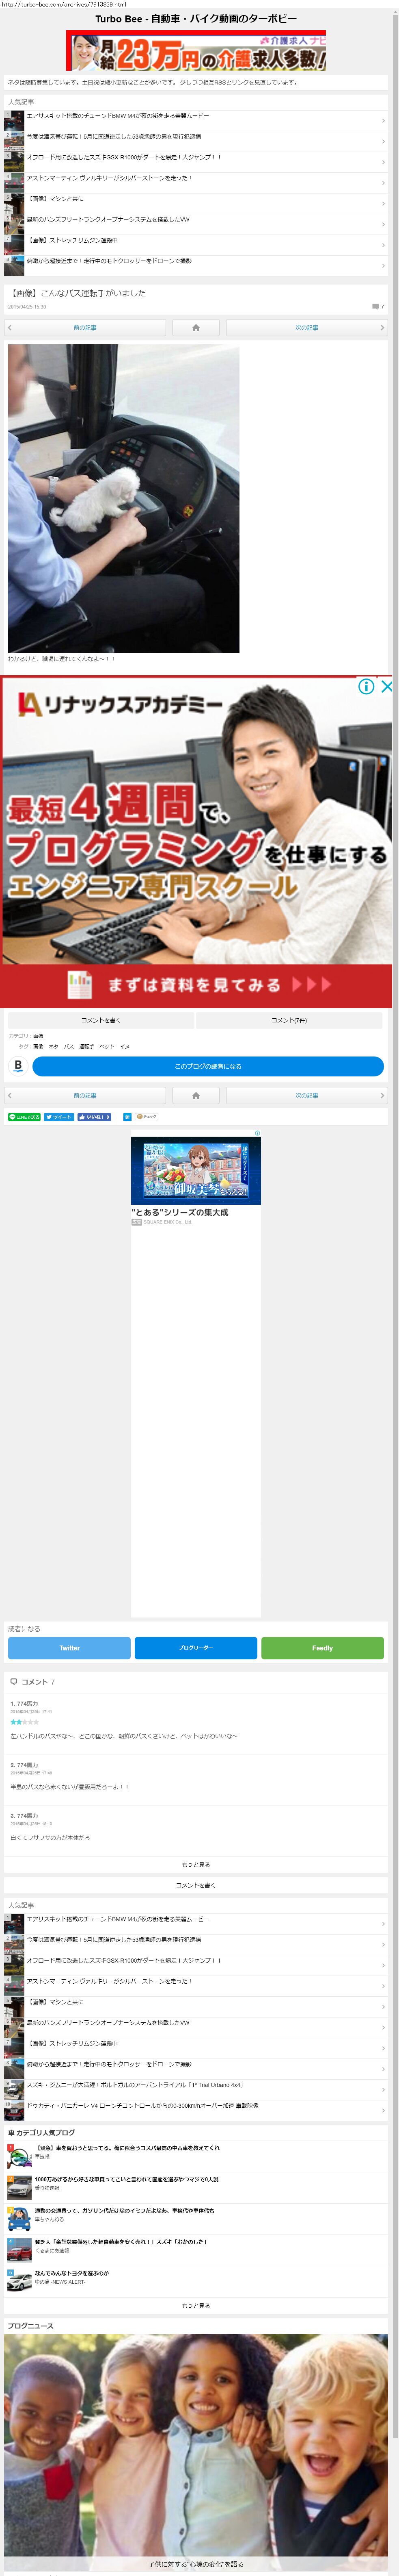
Task: Open the bus driver with dog photo
Action: (x=124, y=499)
